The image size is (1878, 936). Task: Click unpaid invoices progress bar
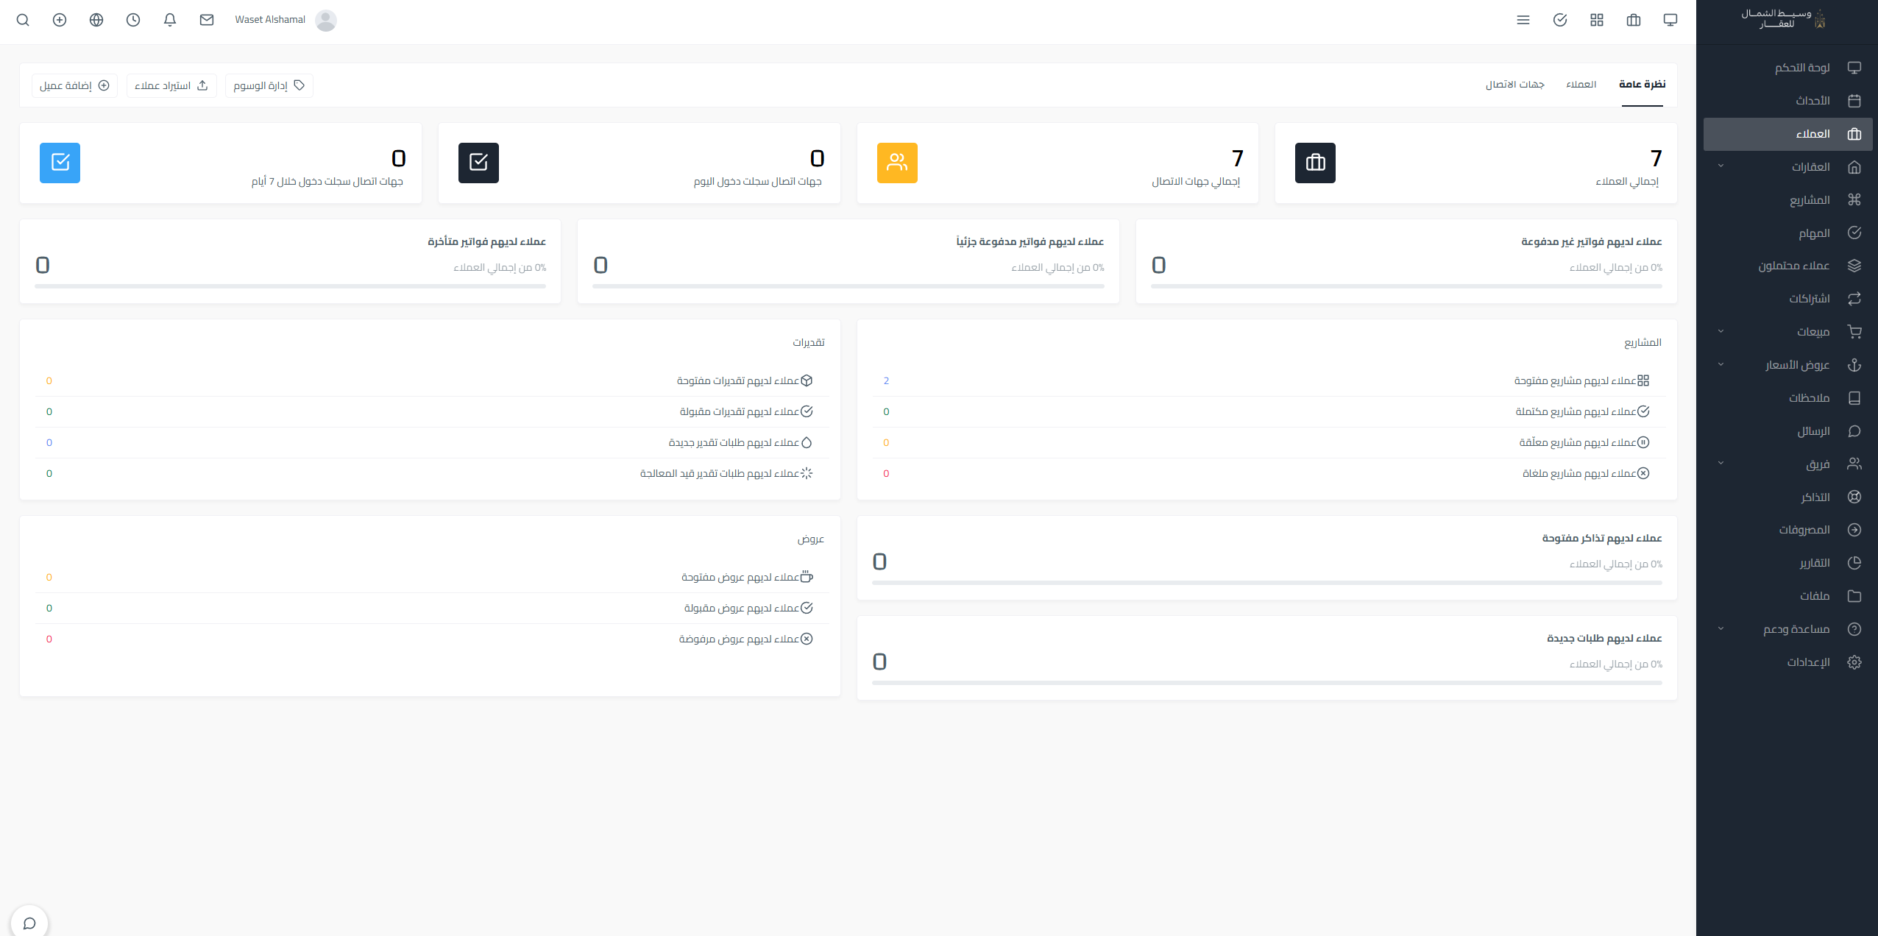tap(1406, 286)
